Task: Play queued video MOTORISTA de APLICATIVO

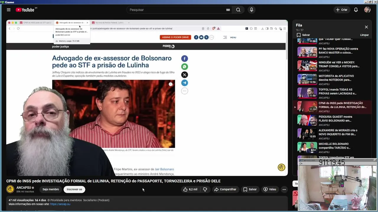Action: [332, 80]
